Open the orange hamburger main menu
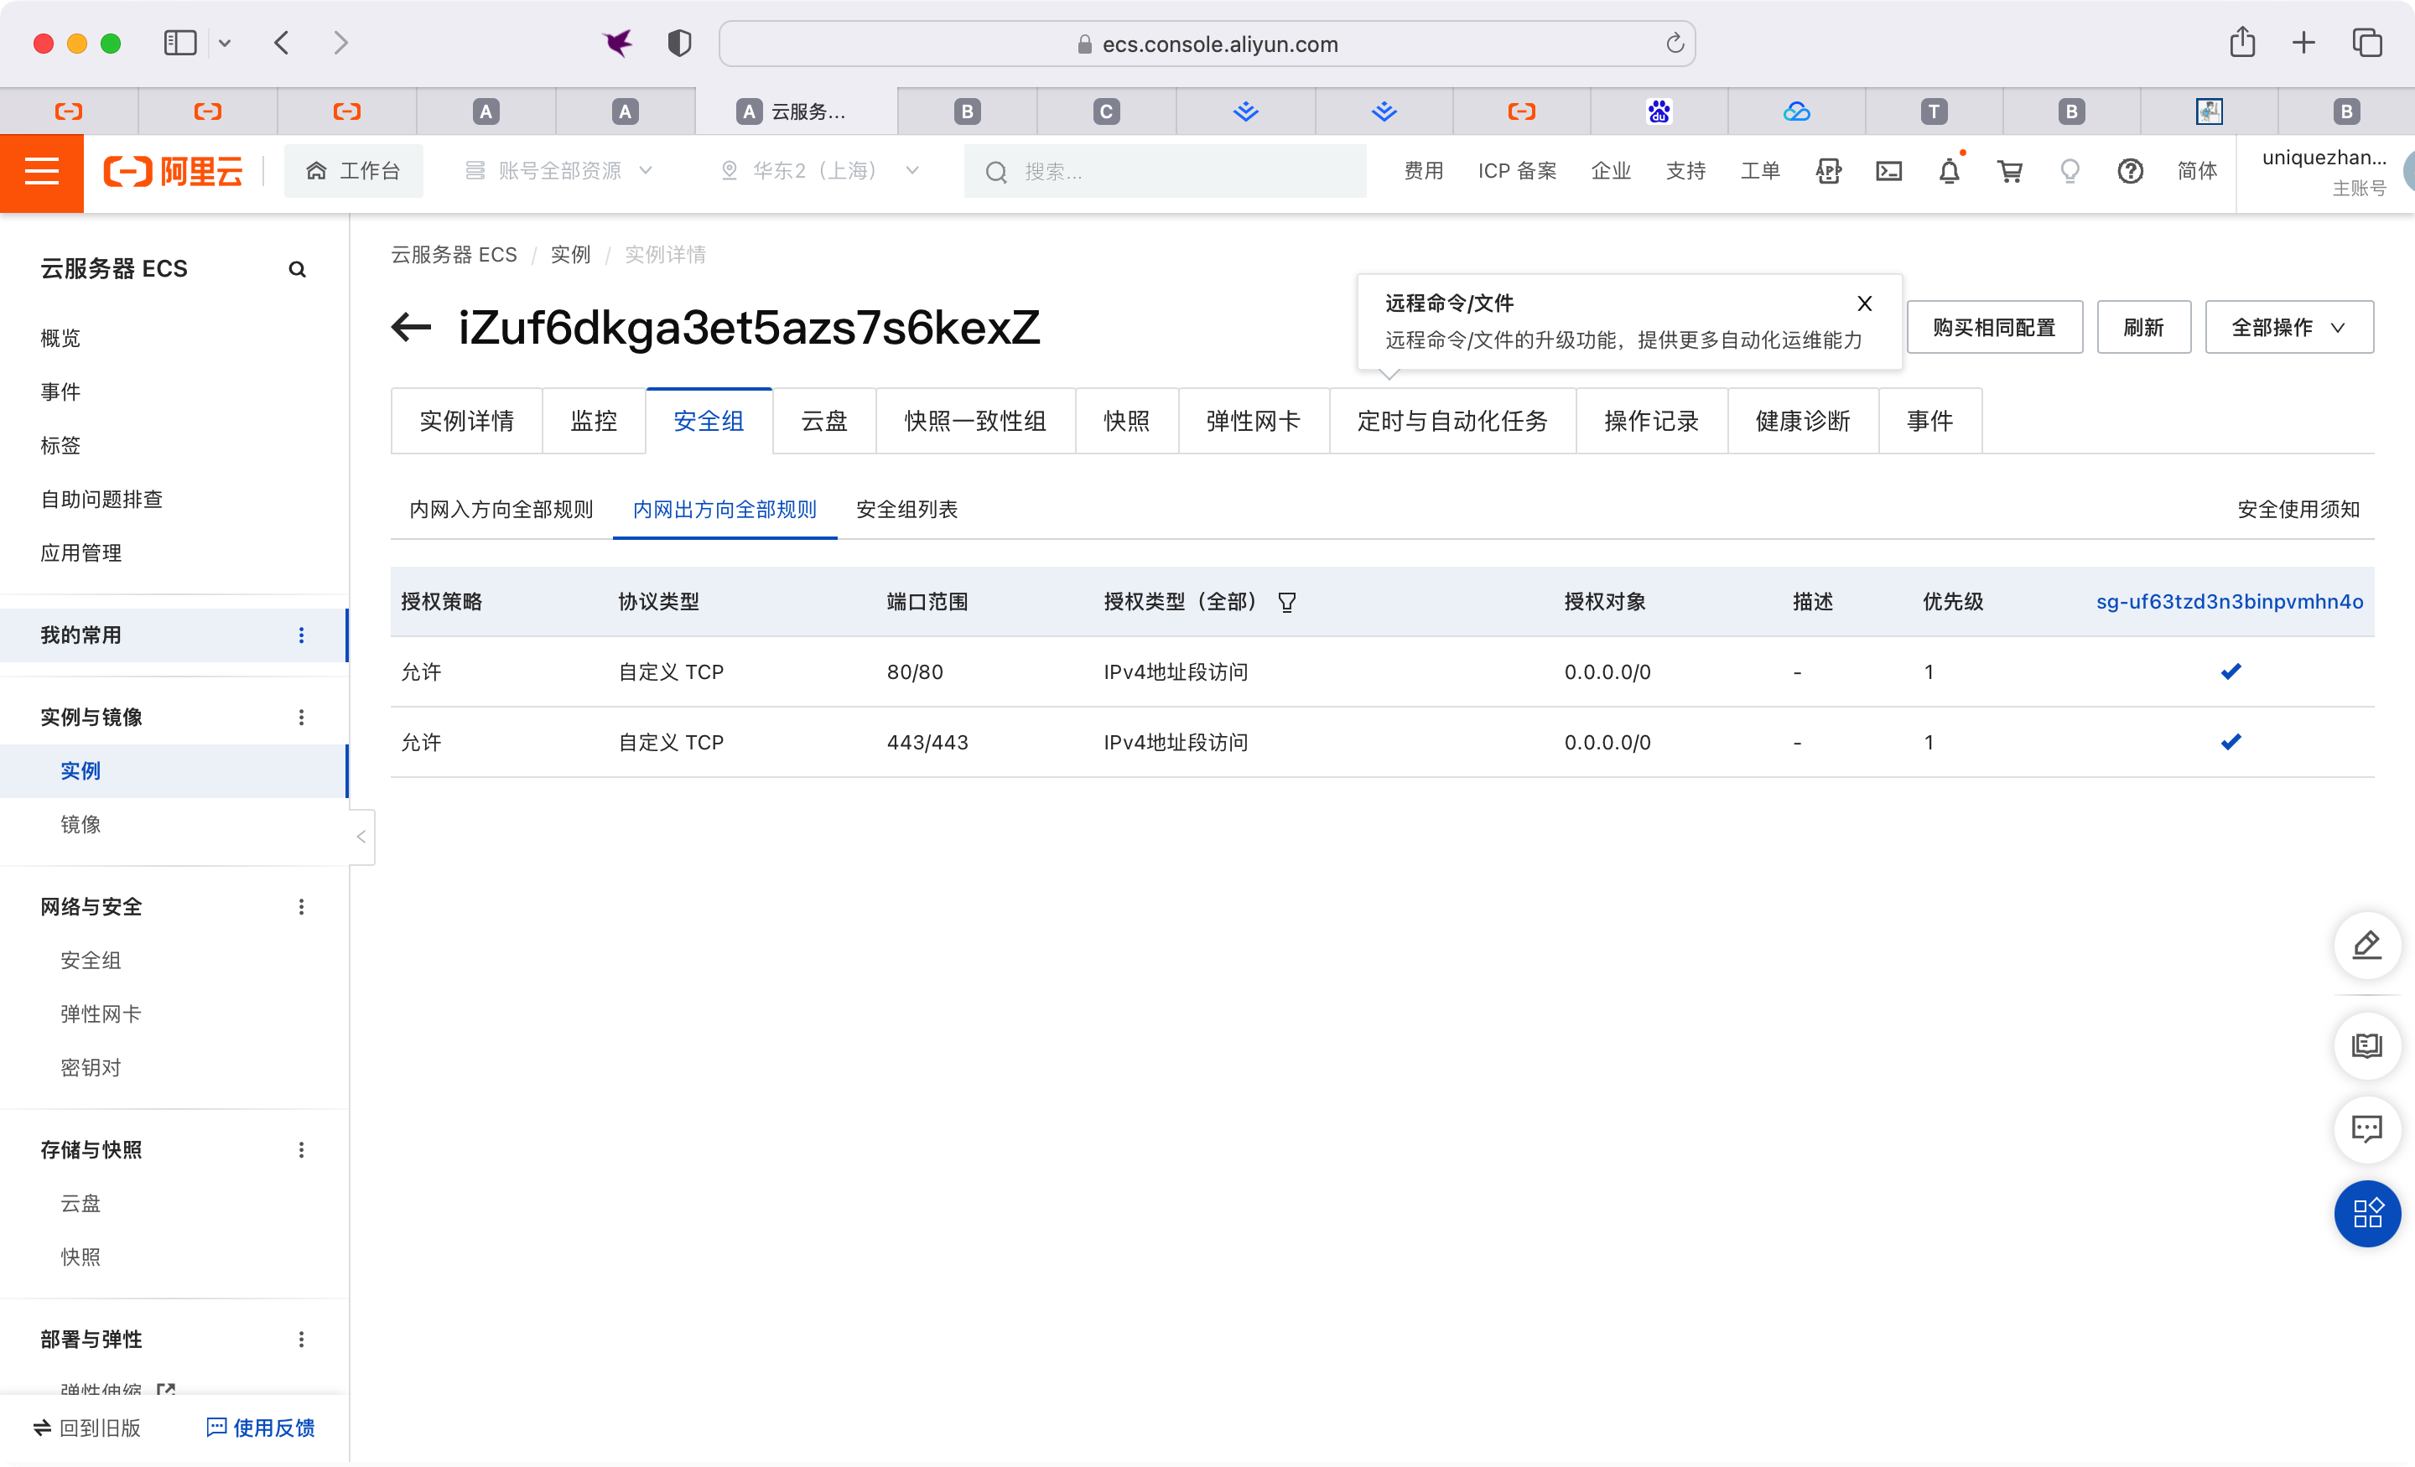2415x1467 pixels. click(x=41, y=172)
